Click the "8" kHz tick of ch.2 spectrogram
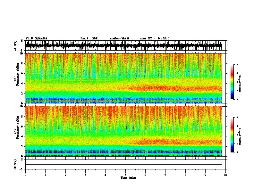254x196 pixels. click(22, 117)
